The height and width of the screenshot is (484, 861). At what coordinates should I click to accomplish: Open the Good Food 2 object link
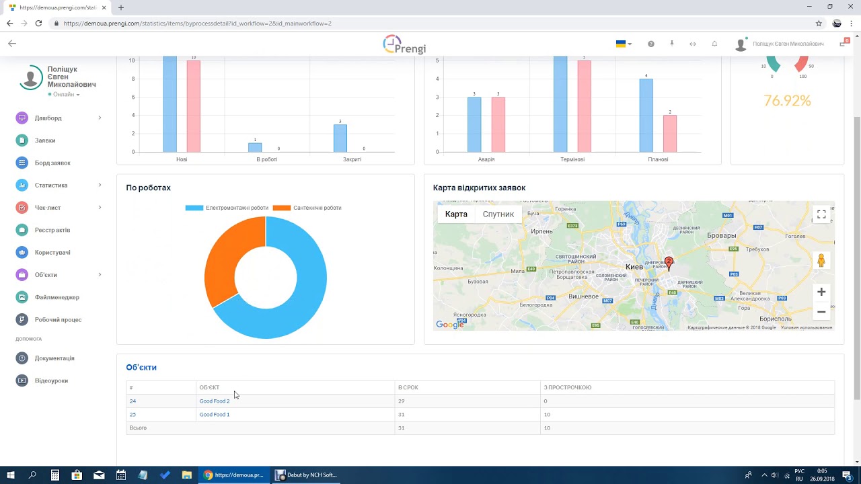[x=214, y=401]
